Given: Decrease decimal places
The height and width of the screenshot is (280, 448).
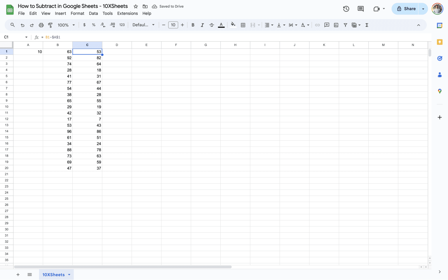Looking at the screenshot, I should click(x=103, y=25).
